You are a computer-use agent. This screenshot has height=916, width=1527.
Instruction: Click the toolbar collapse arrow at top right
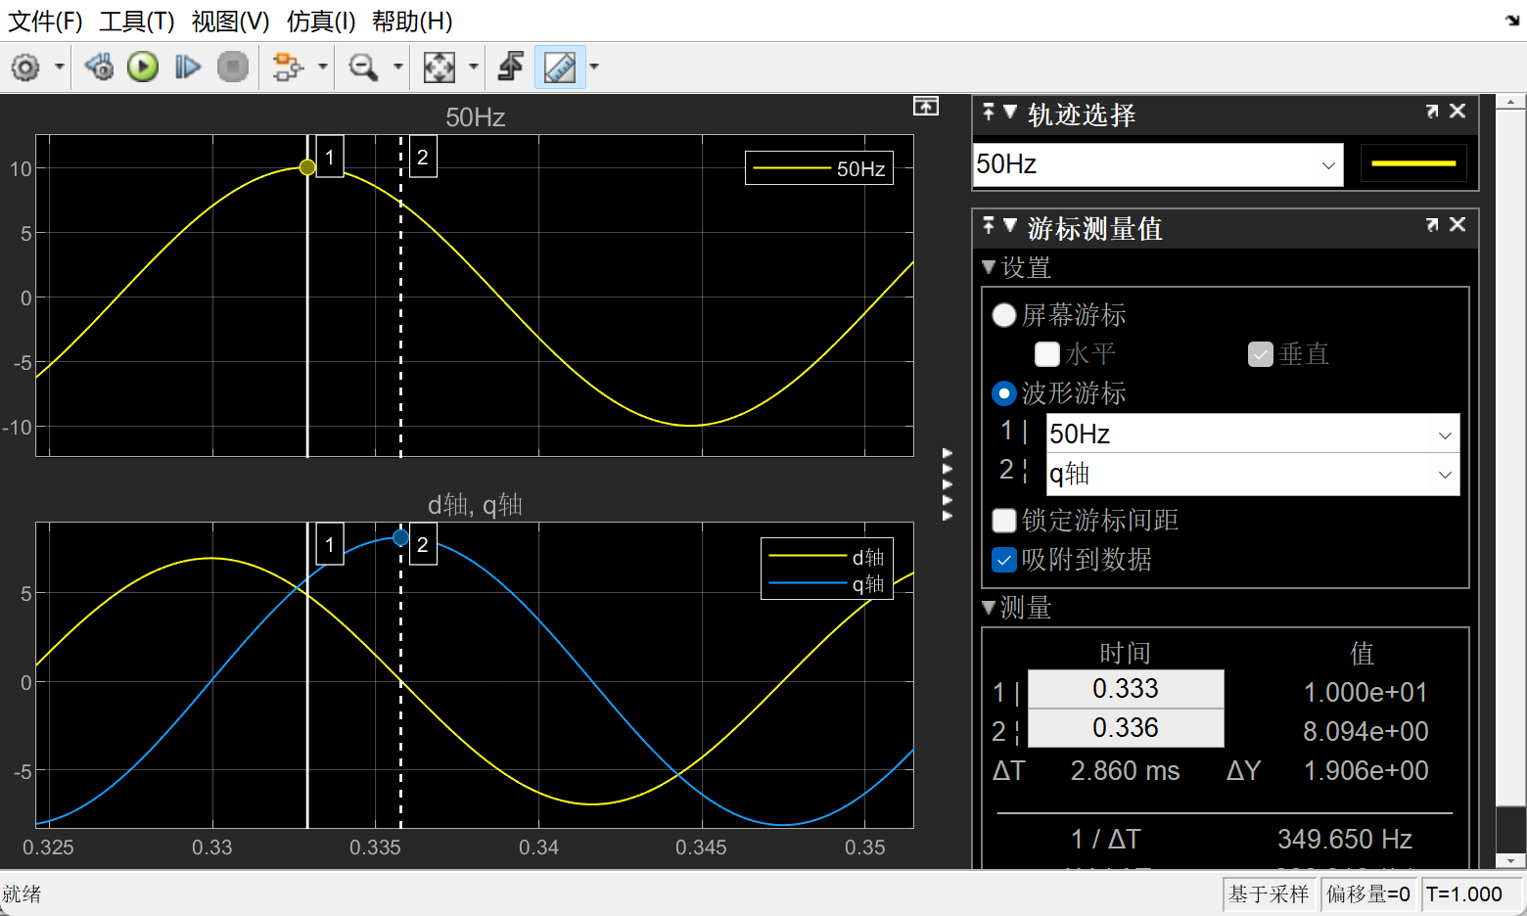(x=1512, y=21)
